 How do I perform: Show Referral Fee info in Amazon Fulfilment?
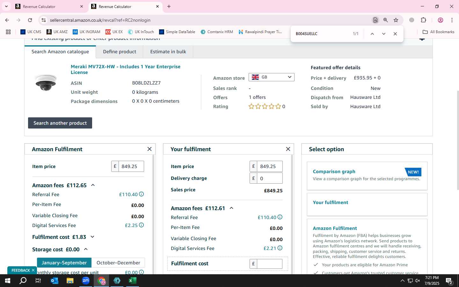point(142,194)
